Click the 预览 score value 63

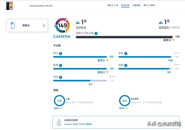(90, 84)
